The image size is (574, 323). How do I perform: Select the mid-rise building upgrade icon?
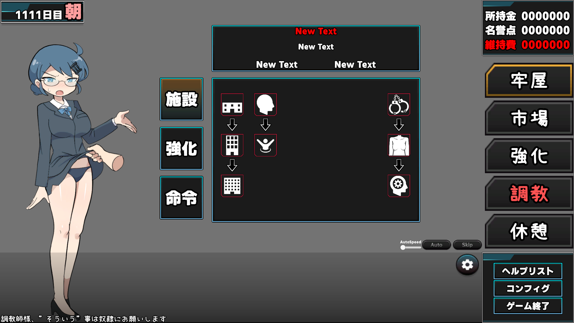point(232,145)
